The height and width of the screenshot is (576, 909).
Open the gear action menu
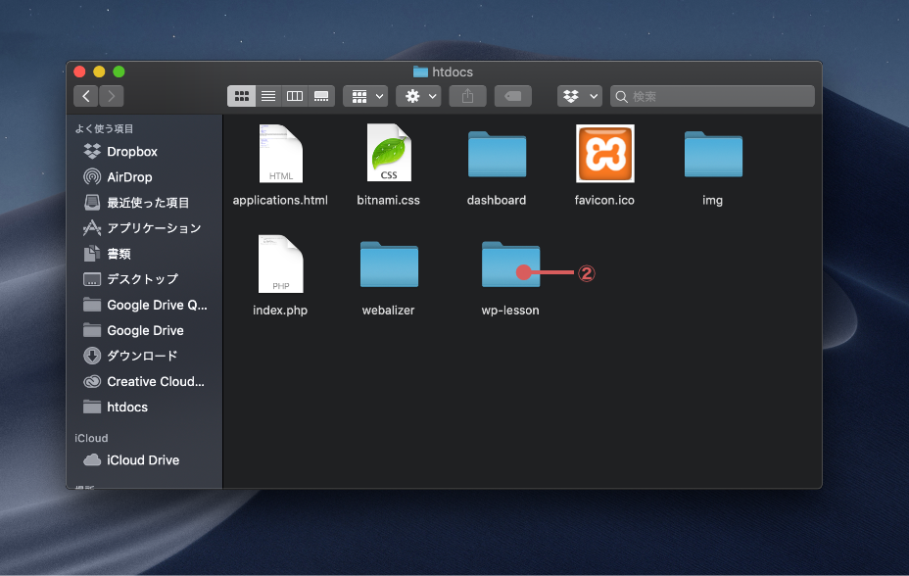(x=418, y=96)
